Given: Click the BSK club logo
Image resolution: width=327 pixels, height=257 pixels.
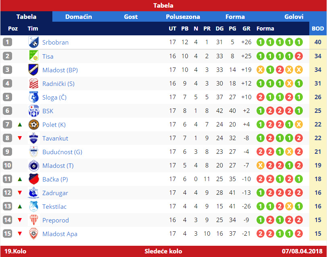Looking at the screenshot, I should click(x=33, y=111).
